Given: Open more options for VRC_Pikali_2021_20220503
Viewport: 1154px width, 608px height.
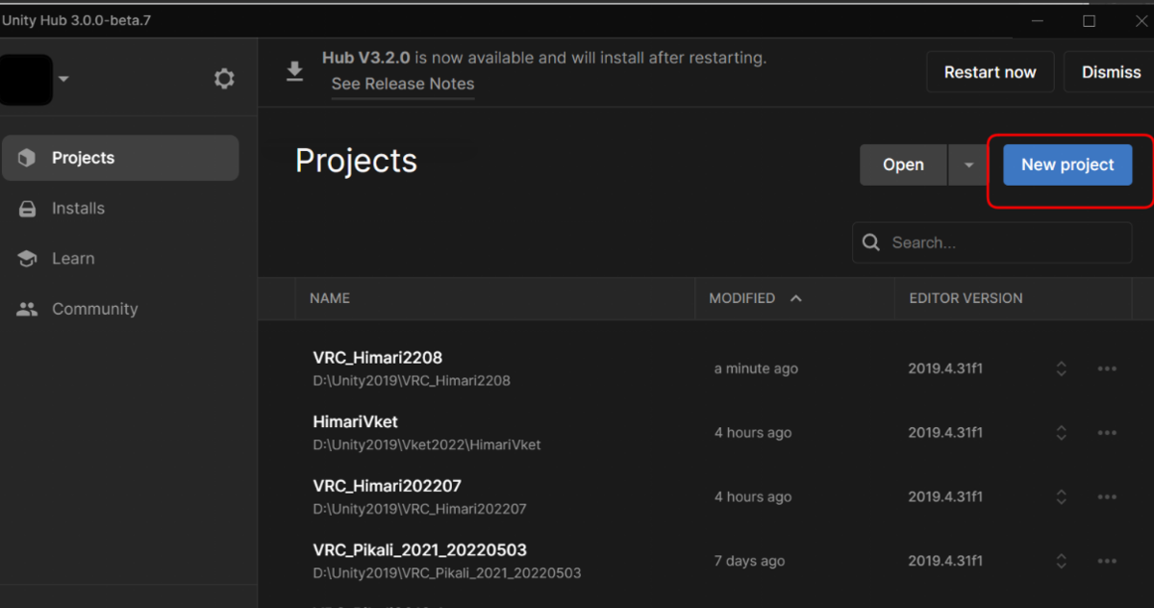Looking at the screenshot, I should [1107, 561].
